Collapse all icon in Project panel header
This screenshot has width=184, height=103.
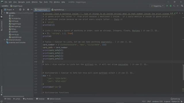(x=24, y=9)
